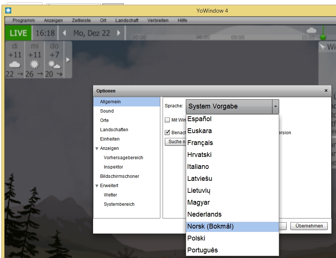Go to previous day using left arrow

tap(64, 33)
